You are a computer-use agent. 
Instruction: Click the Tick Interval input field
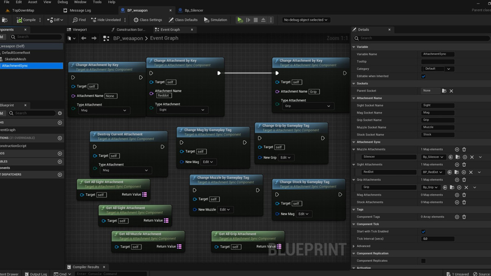(x=437, y=239)
